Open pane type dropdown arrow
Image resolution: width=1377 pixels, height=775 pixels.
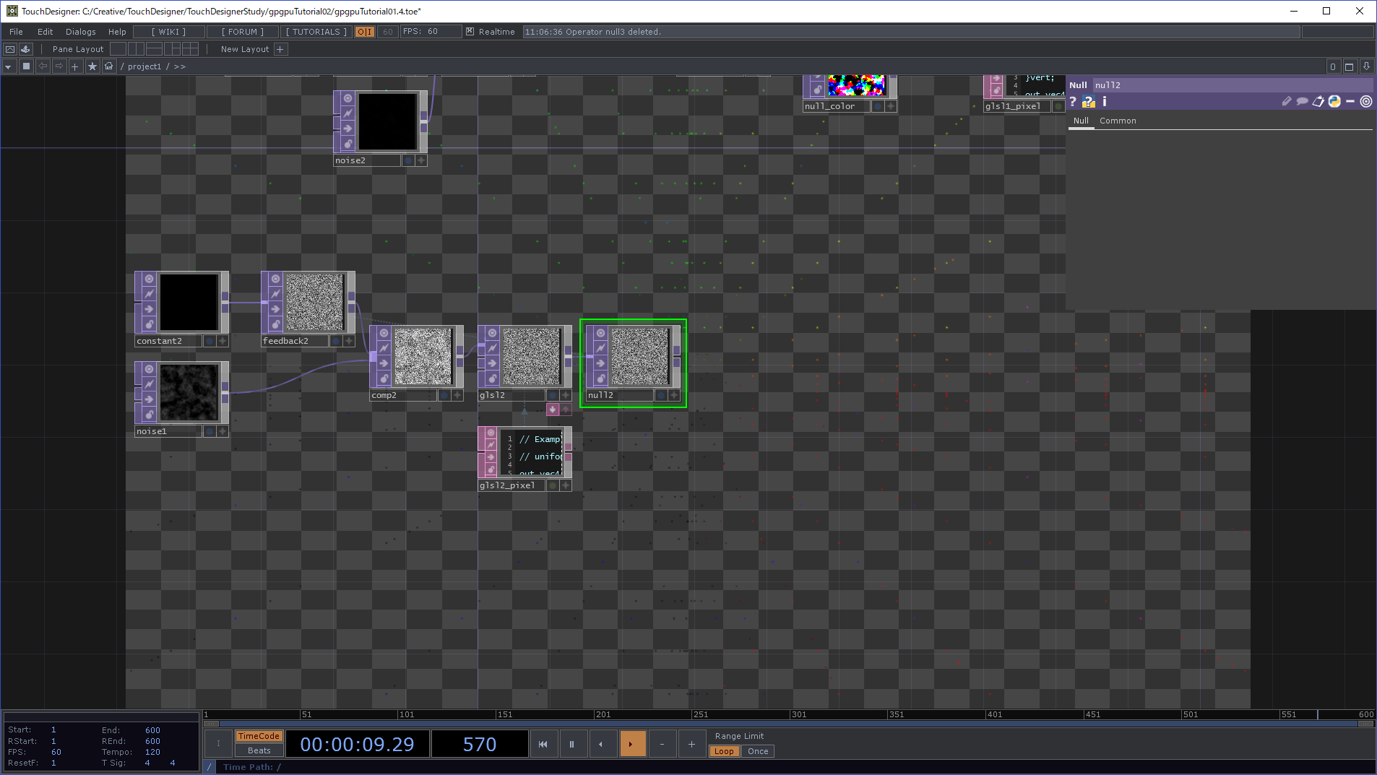pyautogui.click(x=9, y=66)
